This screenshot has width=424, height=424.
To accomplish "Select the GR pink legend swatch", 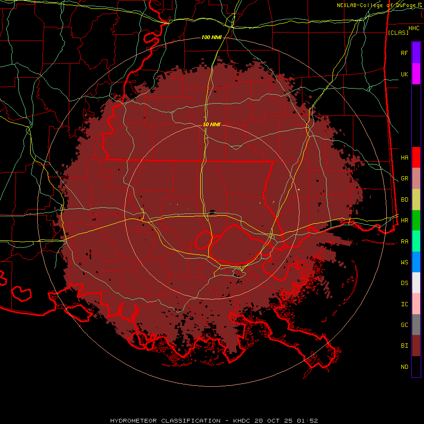I will pos(416,179).
